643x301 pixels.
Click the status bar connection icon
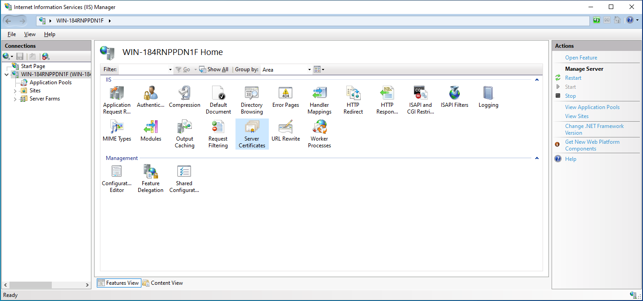point(633,295)
